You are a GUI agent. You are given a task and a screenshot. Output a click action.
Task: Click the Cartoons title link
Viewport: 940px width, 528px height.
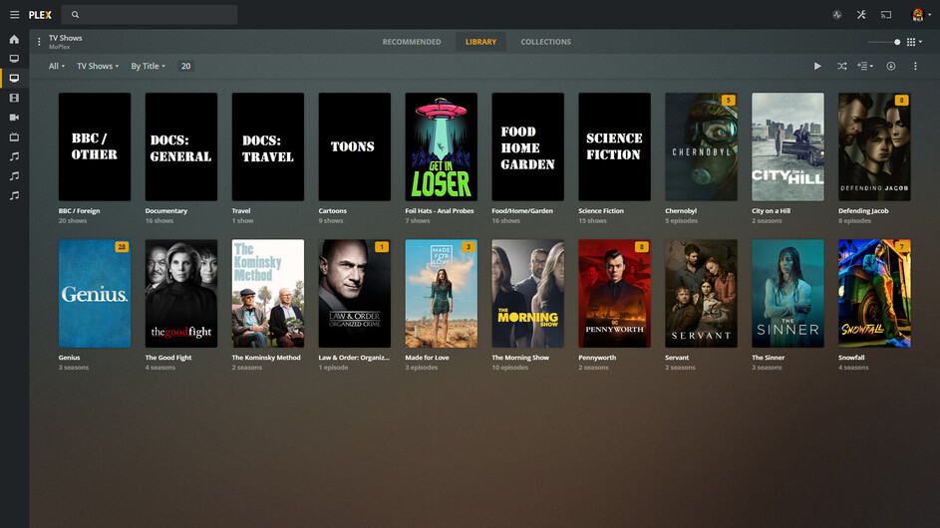[333, 211]
